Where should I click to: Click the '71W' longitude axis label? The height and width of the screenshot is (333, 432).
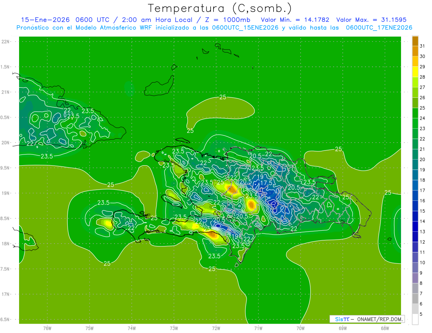tap(258, 328)
